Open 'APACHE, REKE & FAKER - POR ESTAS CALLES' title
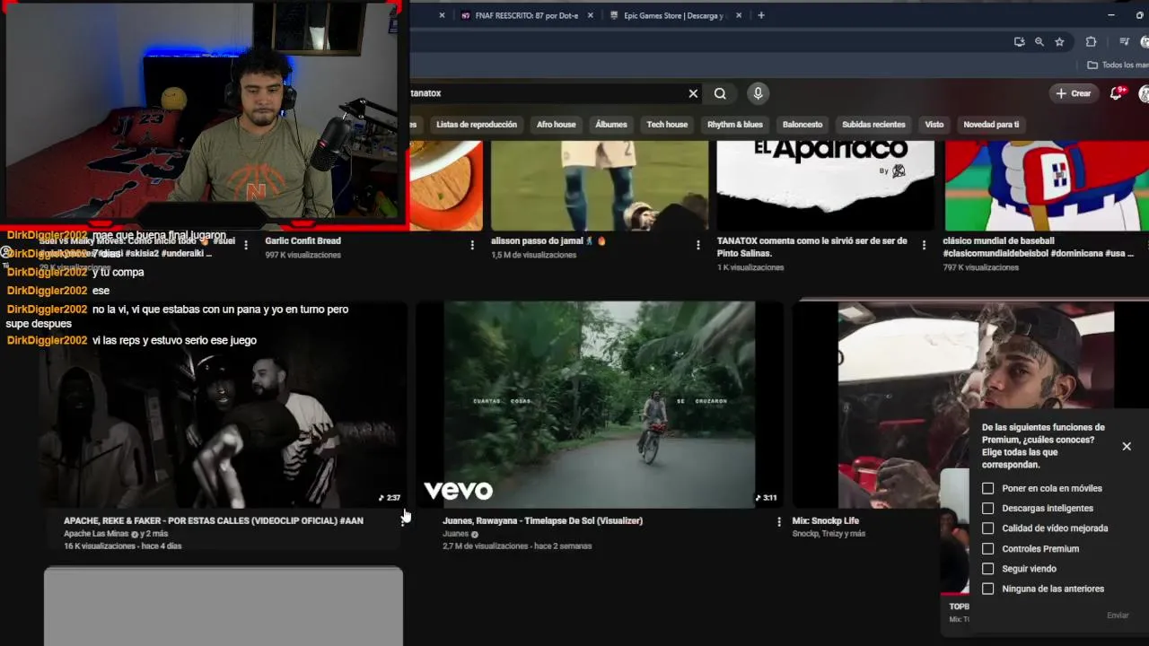 click(x=214, y=520)
